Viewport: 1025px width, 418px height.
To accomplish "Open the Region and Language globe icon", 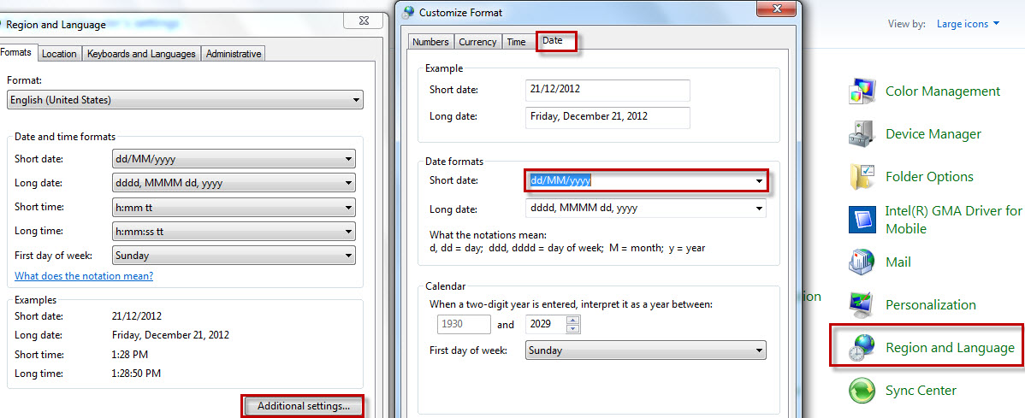I will [862, 347].
